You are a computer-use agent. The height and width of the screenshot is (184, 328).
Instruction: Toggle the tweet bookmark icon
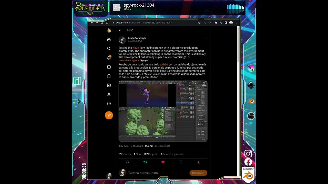point(181,162)
